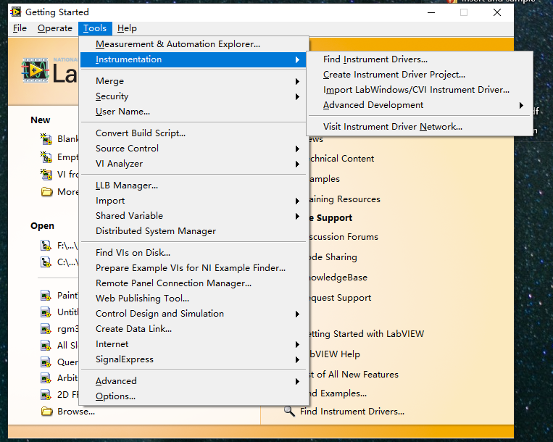Choose Import LabWindows/CVI Instrument Driver
The height and width of the screenshot is (442, 553).
(420, 90)
